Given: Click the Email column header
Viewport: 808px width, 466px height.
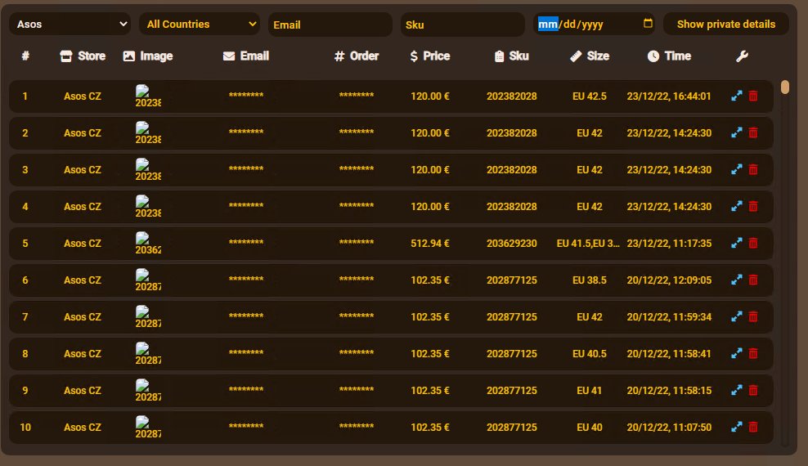Looking at the screenshot, I should [x=246, y=56].
